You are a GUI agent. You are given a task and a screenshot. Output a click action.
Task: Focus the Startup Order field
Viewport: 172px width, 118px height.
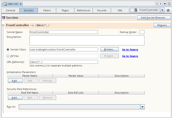(x=142, y=32)
